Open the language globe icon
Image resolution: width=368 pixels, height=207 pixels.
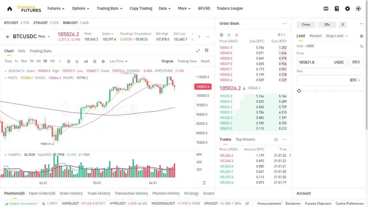tap(326, 9)
